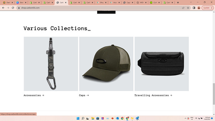This screenshot has height=121, width=215.
Task: Open the notifications badge icon
Action: pos(212,118)
